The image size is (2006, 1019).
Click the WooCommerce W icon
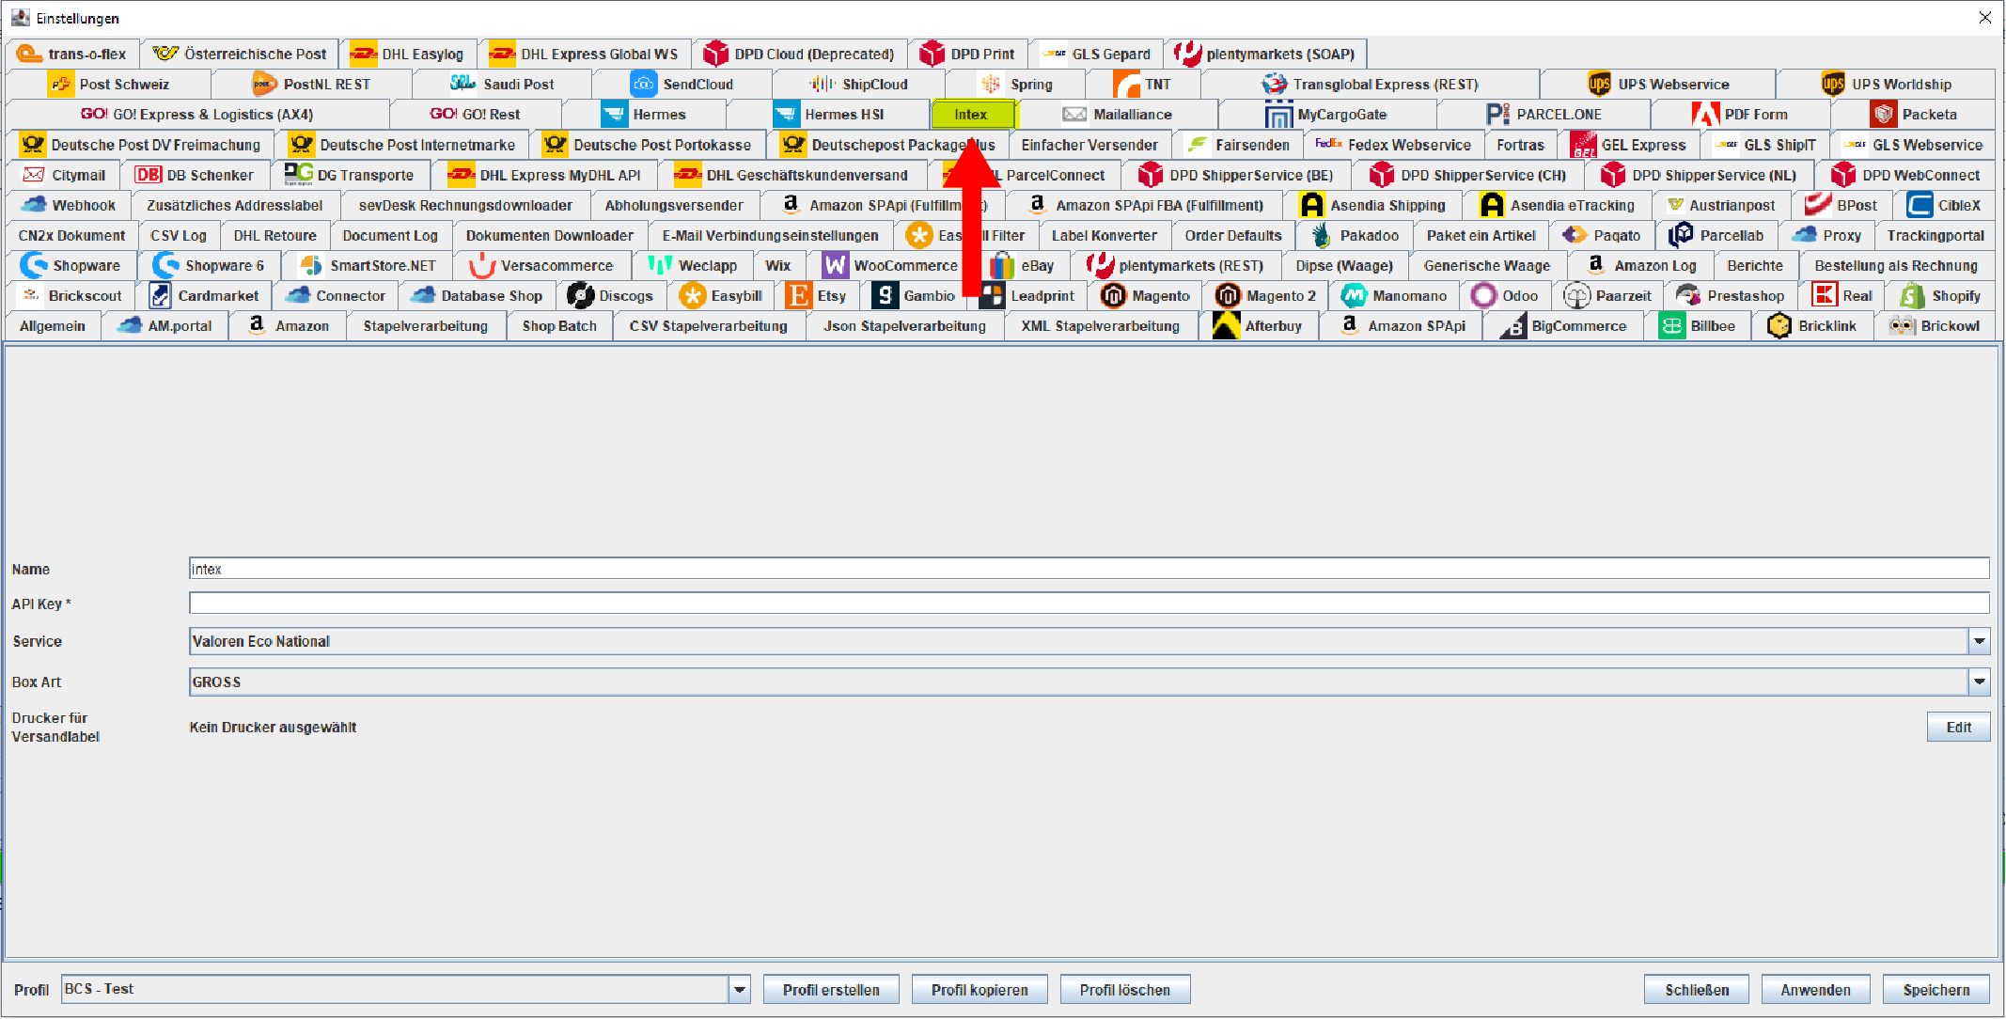(835, 265)
